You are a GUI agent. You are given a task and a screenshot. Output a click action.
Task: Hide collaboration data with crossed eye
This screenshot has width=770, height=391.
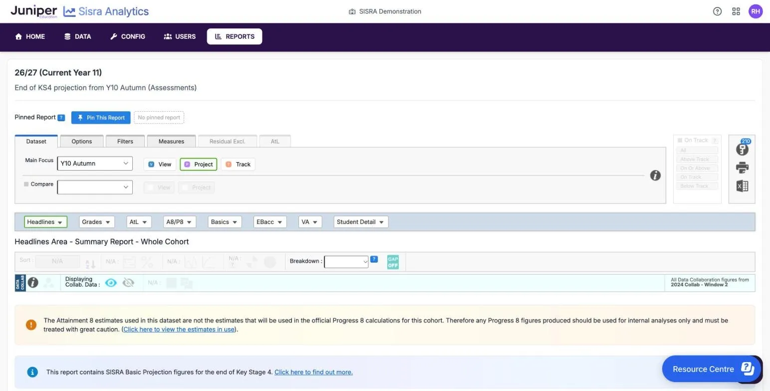128,283
